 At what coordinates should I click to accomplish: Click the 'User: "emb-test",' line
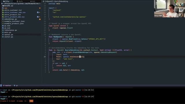pyautogui.click(x=65, y=59)
